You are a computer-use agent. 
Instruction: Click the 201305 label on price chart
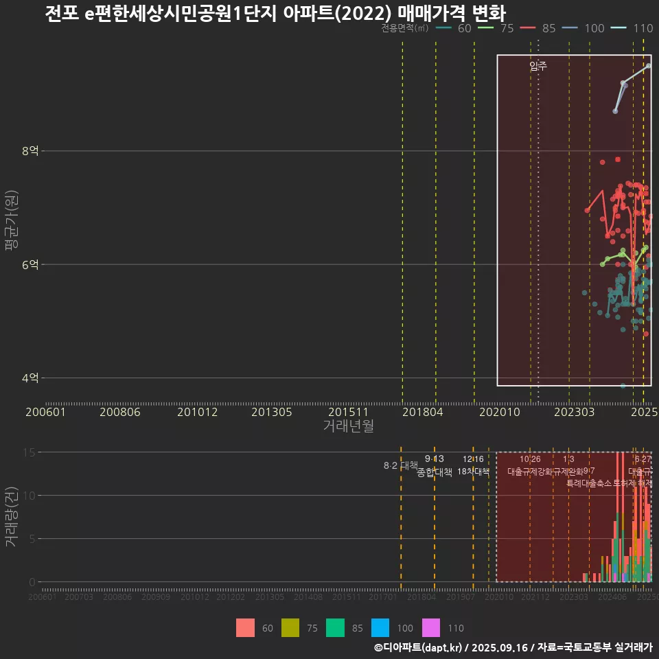coord(272,412)
